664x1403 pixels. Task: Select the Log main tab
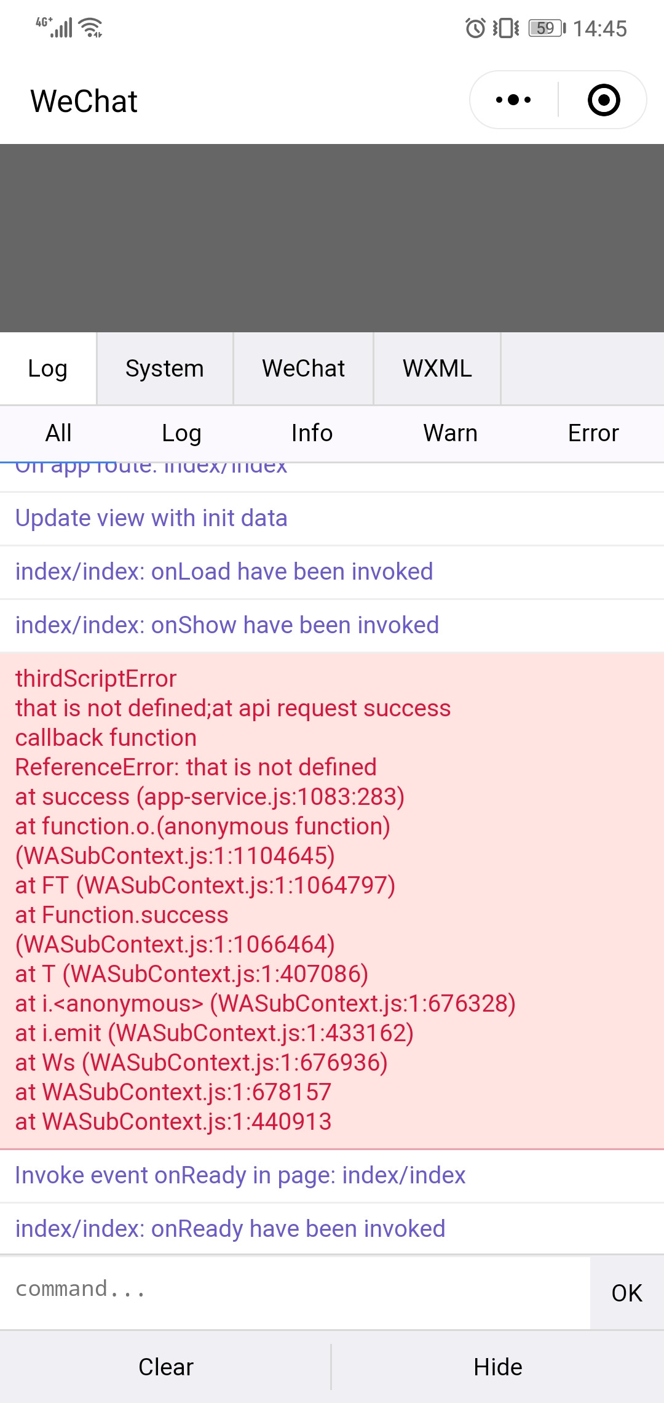click(x=48, y=369)
